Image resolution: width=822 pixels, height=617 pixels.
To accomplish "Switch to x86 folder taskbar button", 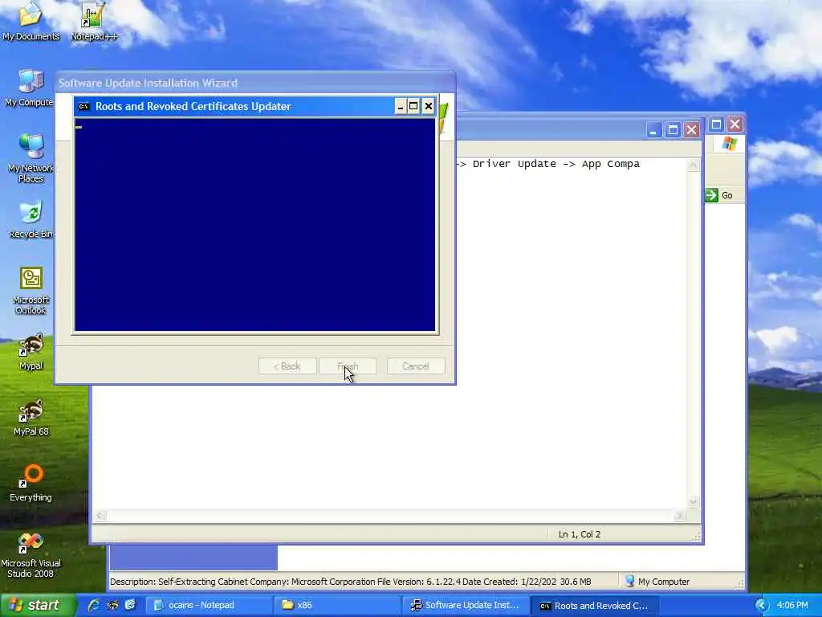I will (x=337, y=605).
